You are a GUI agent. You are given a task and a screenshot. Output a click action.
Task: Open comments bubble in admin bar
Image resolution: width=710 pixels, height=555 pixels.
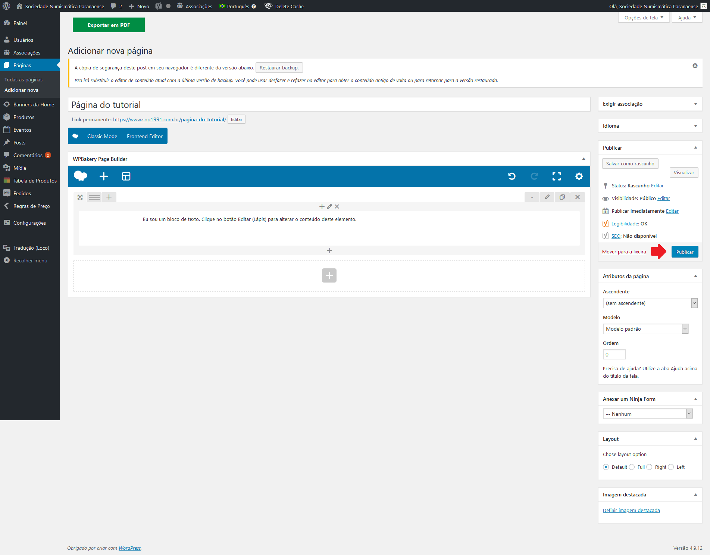pos(116,6)
